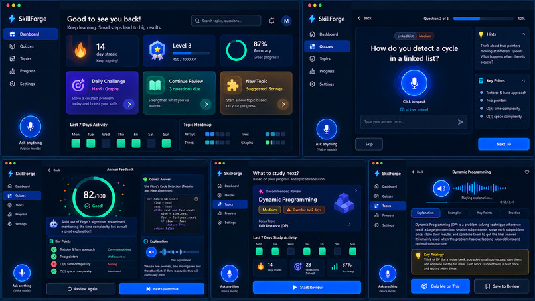Screen dimensions: 535x301
Task: Switch to the Examples tab
Action: pos(455,213)
